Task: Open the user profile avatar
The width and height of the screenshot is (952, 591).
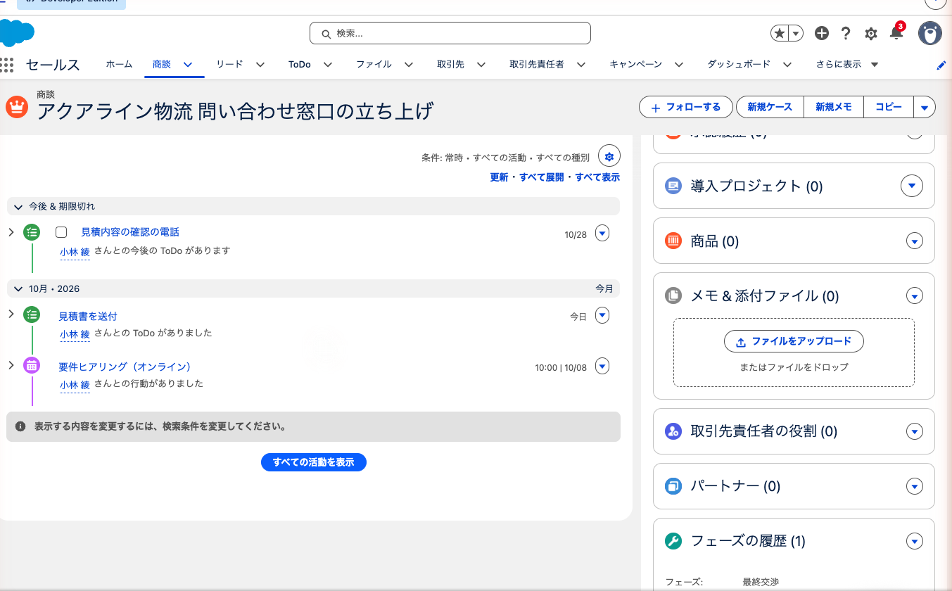Action: tap(930, 33)
